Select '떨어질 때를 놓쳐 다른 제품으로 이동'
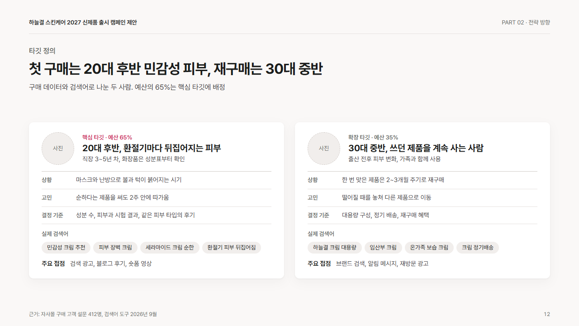The height and width of the screenshot is (326, 579). pos(387,197)
